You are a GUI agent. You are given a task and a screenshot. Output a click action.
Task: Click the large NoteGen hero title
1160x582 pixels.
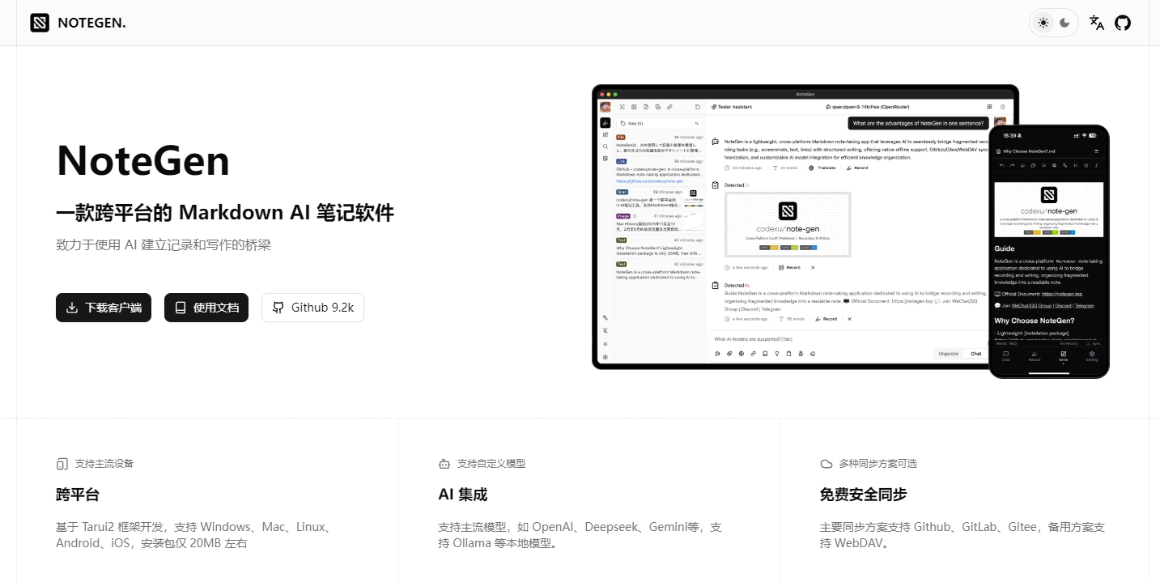pyautogui.click(x=143, y=160)
